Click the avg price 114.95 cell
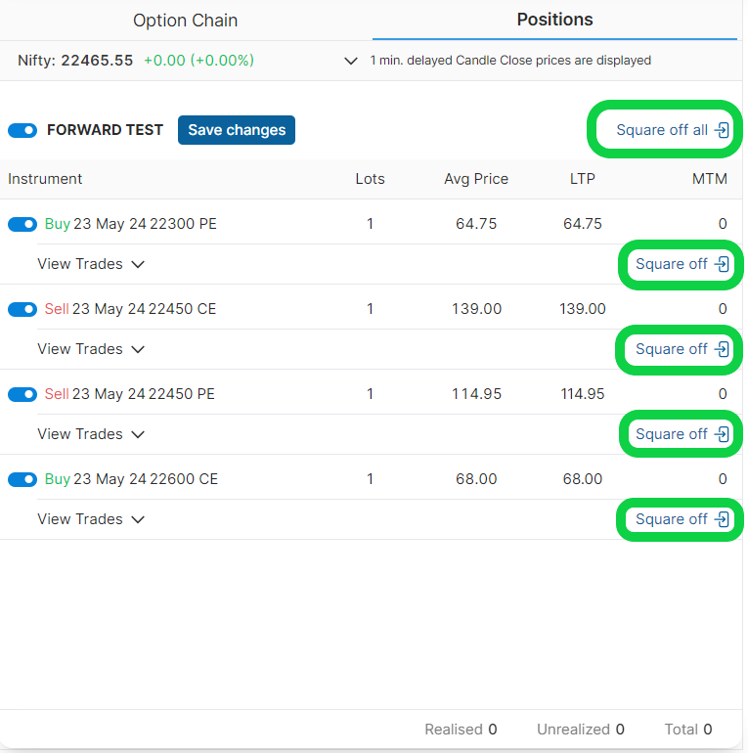This screenshot has height=753, width=748. coord(476,394)
